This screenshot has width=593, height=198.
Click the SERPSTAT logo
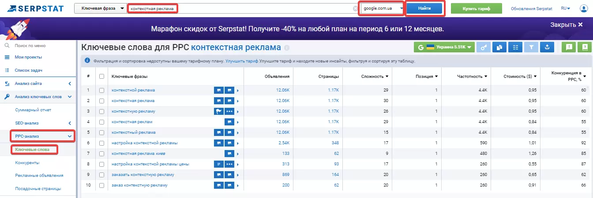click(x=36, y=8)
